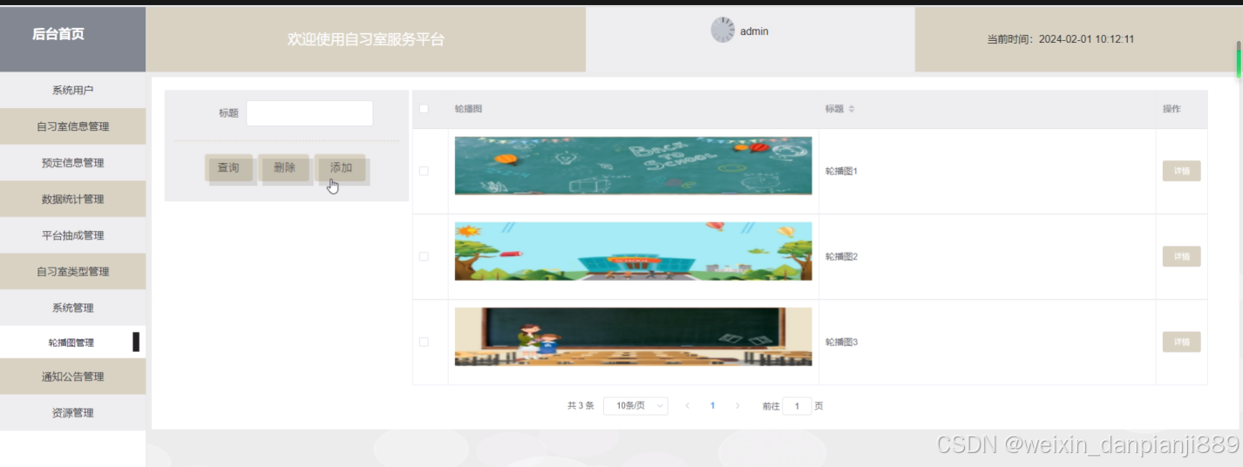Click the 标题 column header text

click(x=834, y=109)
